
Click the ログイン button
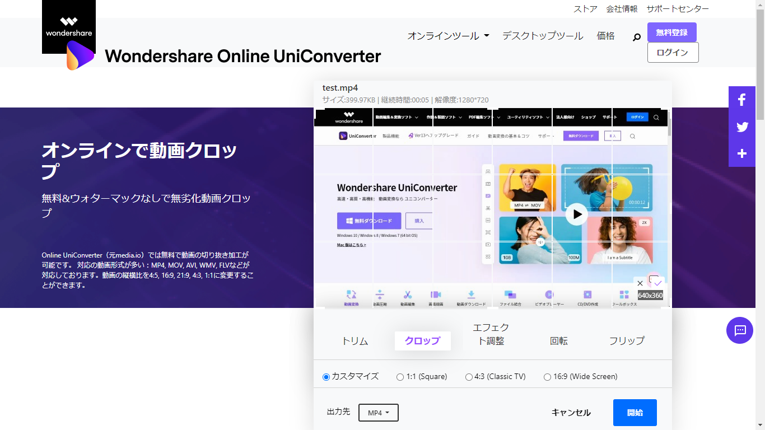(x=673, y=53)
